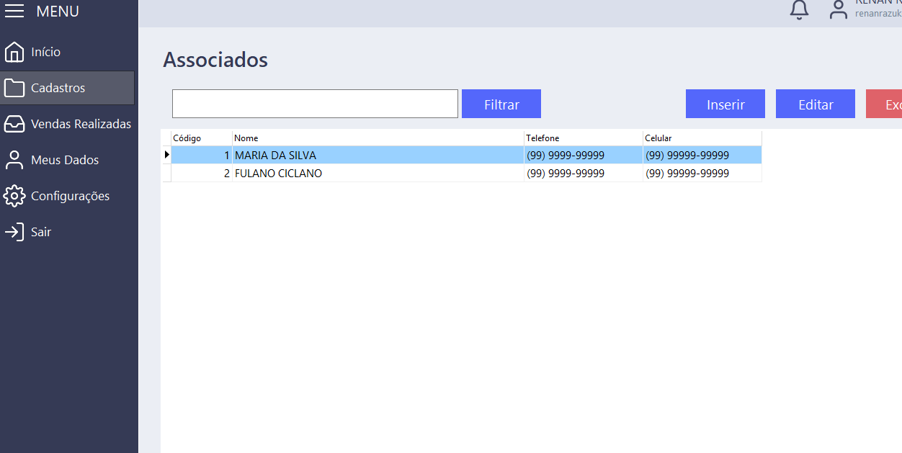
Task: Open Configurações via the gear icon
Action: click(14, 196)
